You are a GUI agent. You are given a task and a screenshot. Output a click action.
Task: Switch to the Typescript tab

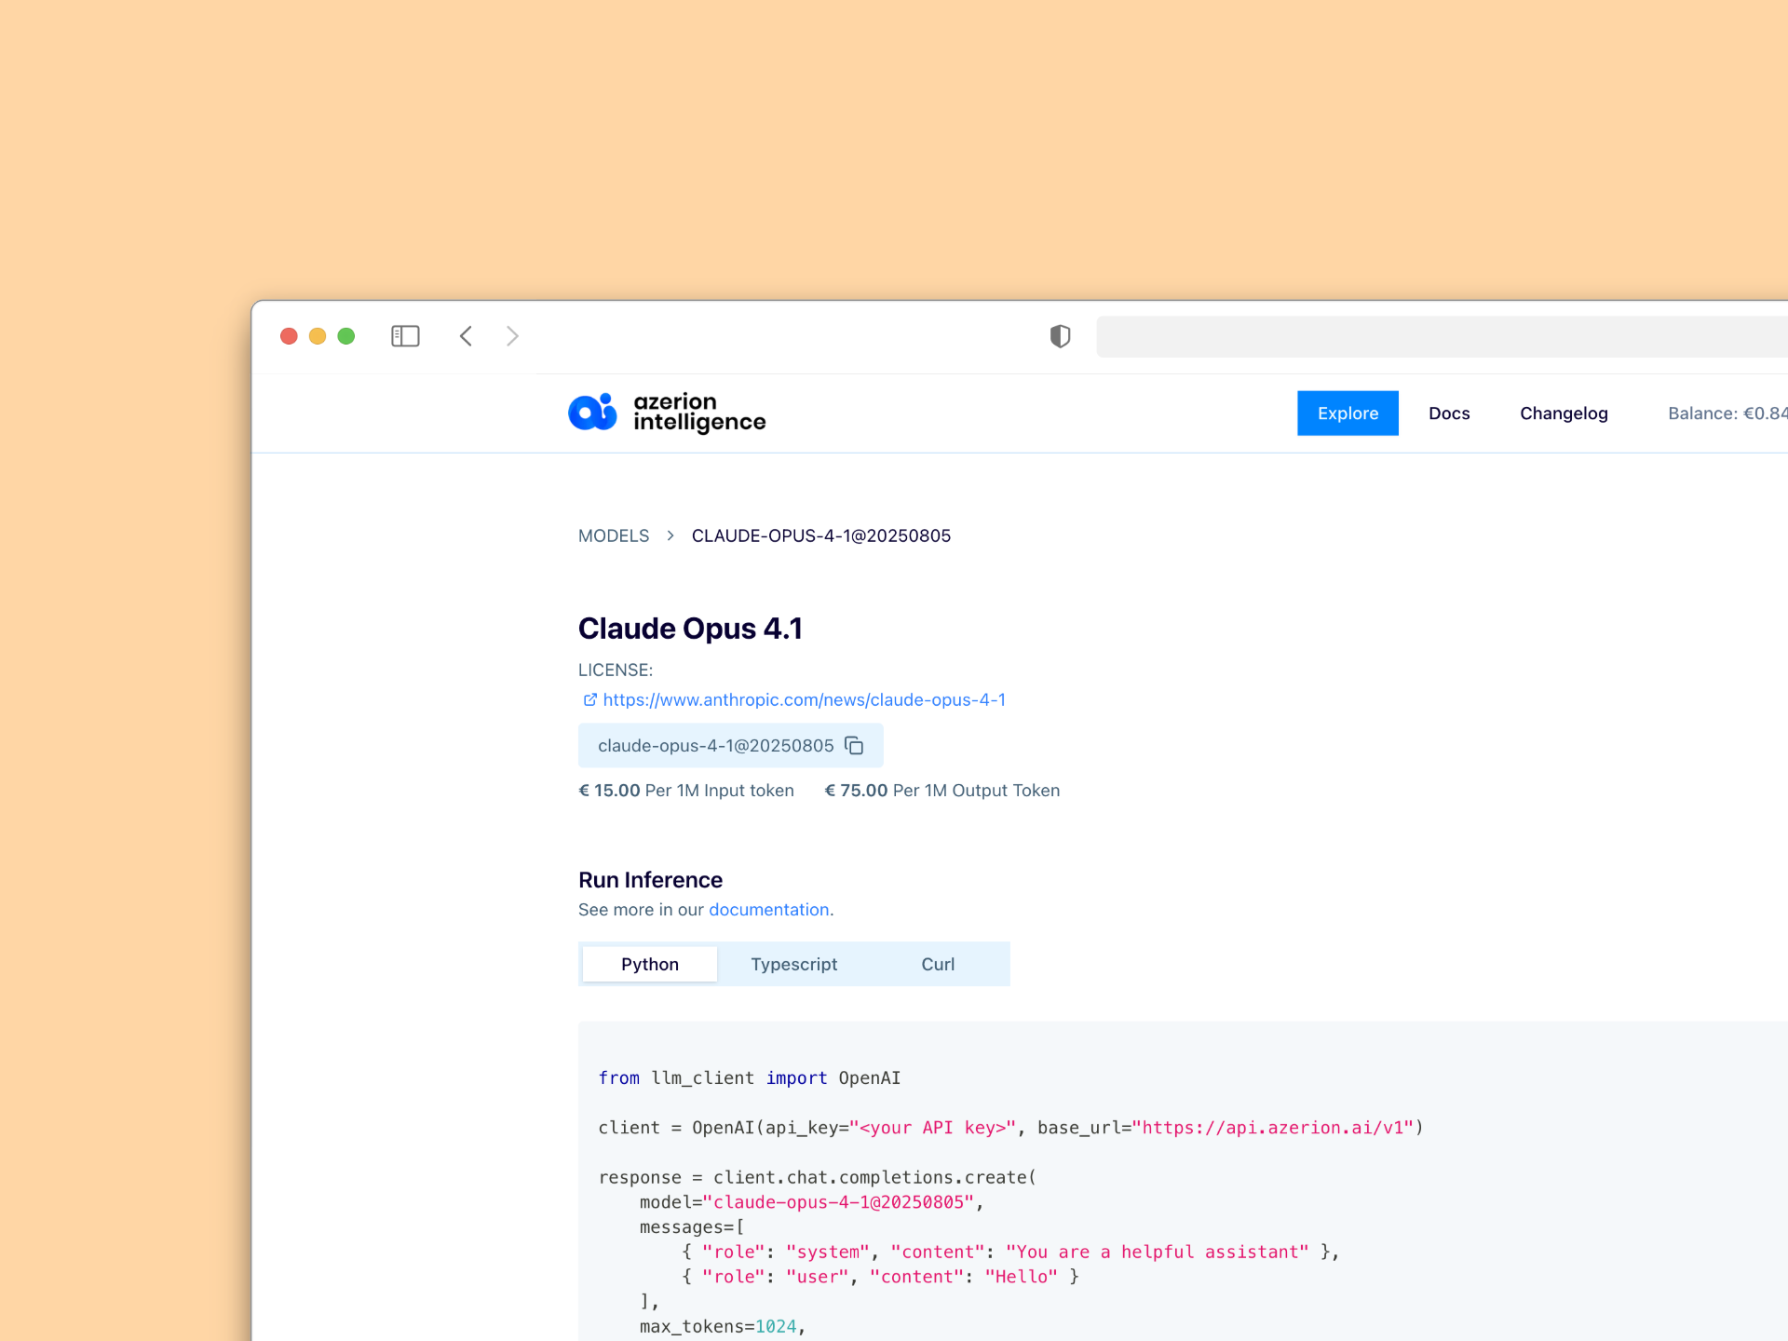[x=794, y=964]
